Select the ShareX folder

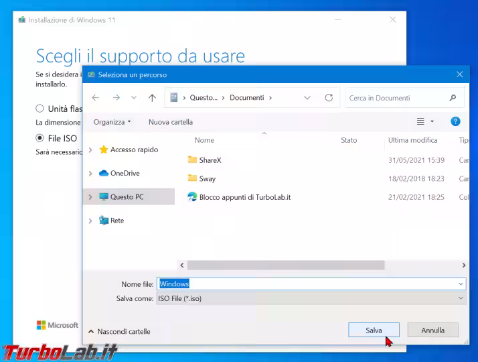point(210,160)
